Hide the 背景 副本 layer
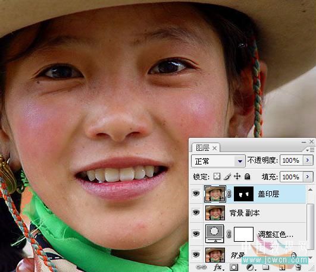Image resolution: width=316 pixels, height=272 pixels. coord(196,213)
